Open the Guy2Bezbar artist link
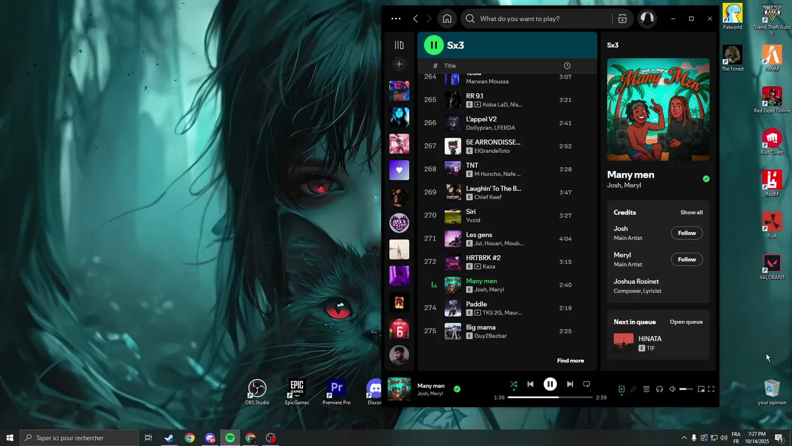The width and height of the screenshot is (792, 446). click(490, 336)
